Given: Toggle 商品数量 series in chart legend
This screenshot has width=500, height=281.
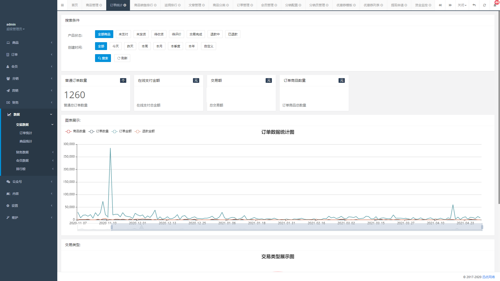Looking at the screenshot, I should 75,131.
